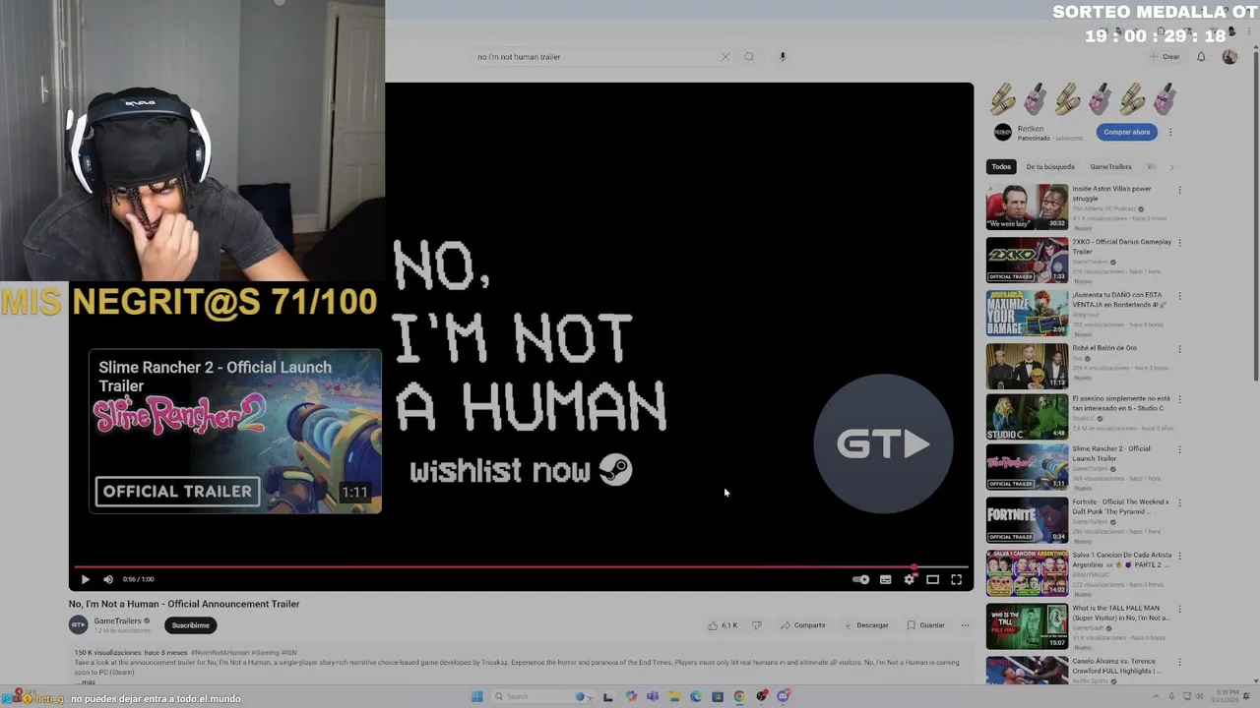Open the player settings gear

909,579
